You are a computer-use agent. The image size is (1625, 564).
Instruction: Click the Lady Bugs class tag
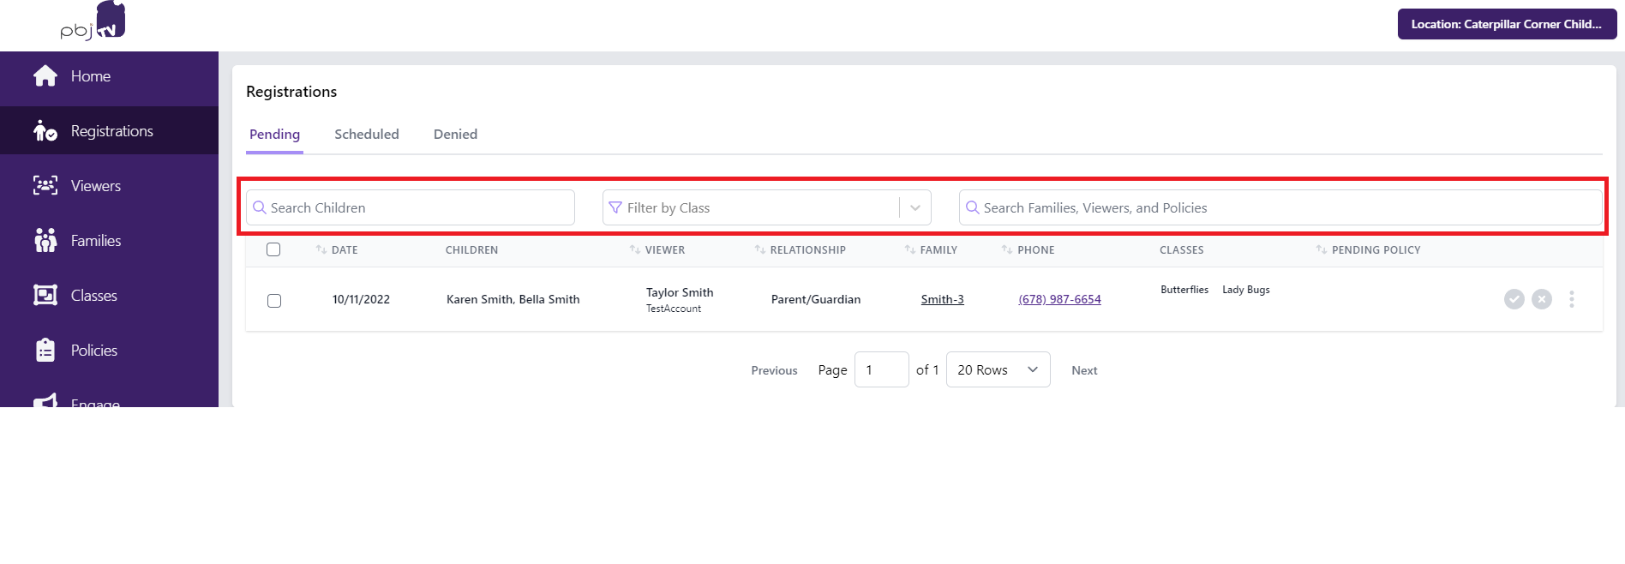(x=1246, y=290)
